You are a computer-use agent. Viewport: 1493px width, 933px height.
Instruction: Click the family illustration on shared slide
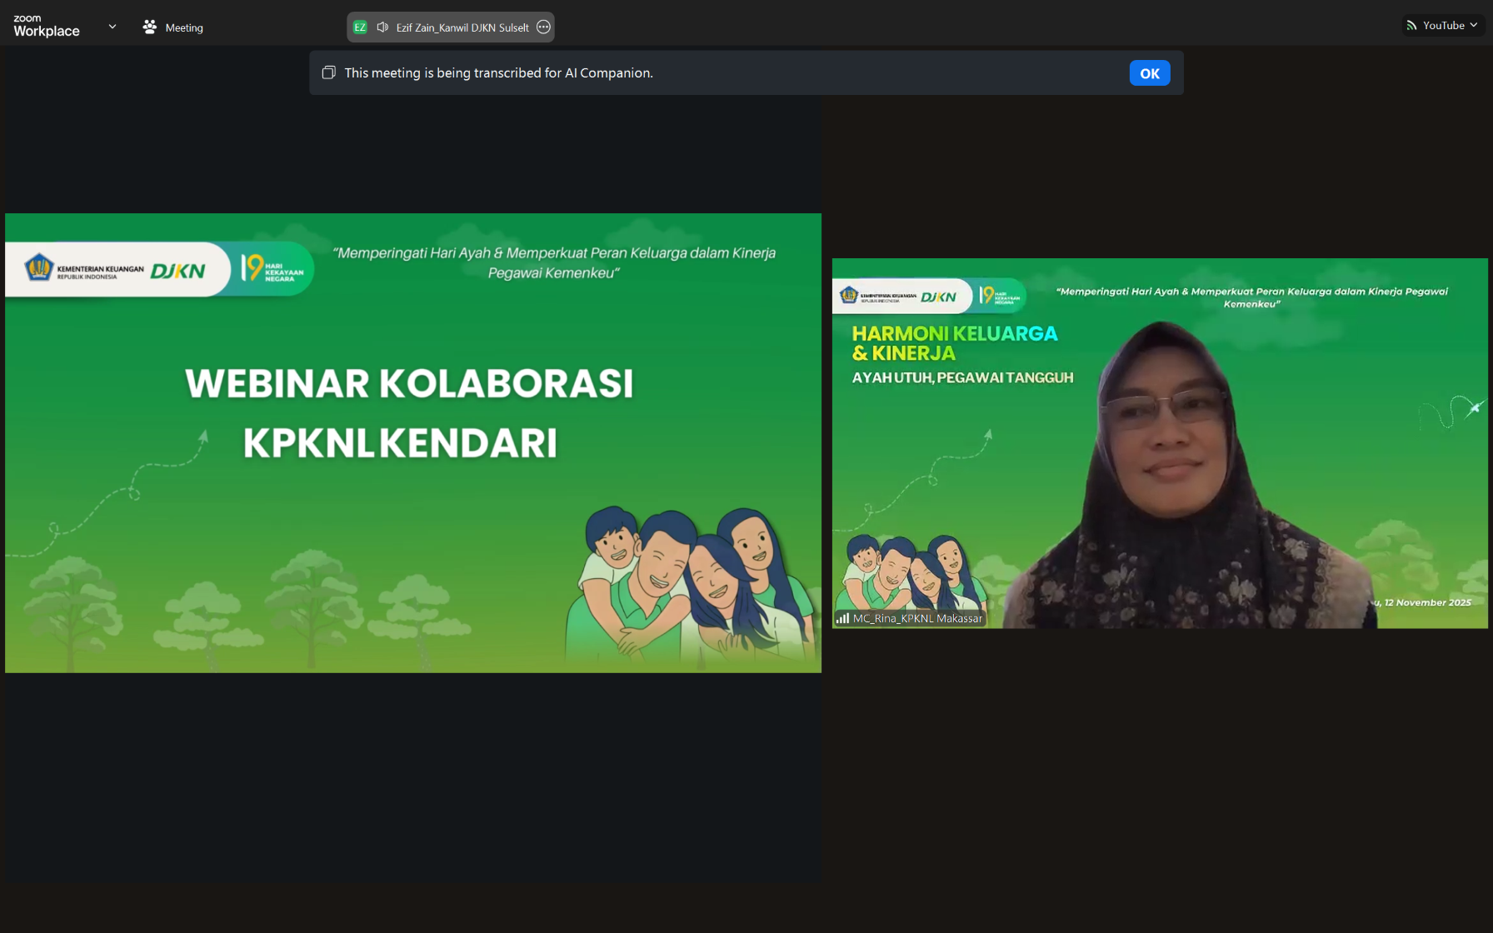[690, 583]
